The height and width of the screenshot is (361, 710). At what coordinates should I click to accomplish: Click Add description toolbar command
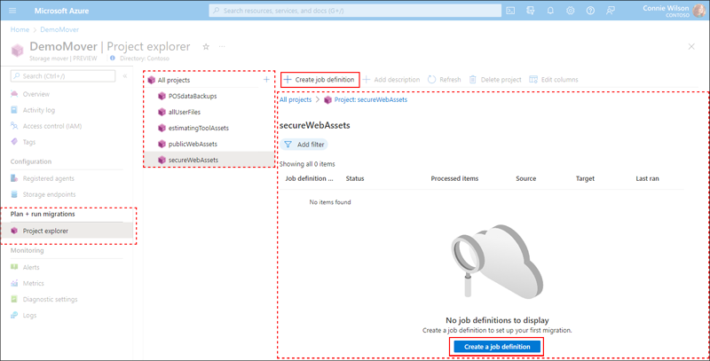(x=391, y=80)
